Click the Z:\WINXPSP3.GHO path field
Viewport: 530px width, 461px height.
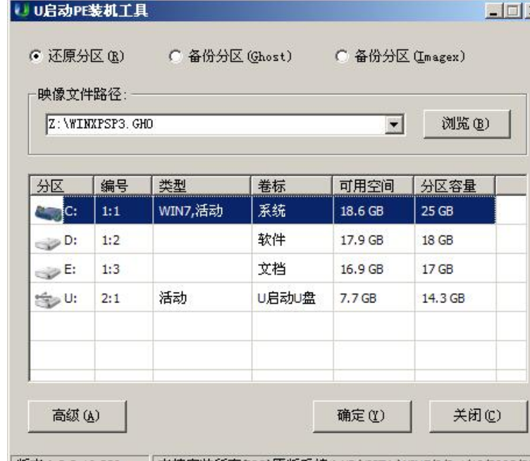pyautogui.click(x=211, y=125)
